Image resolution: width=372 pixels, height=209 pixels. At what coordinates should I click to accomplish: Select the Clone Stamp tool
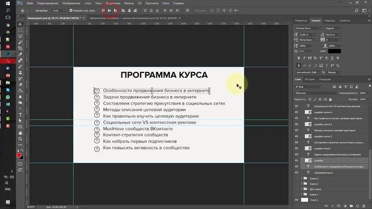(20, 73)
